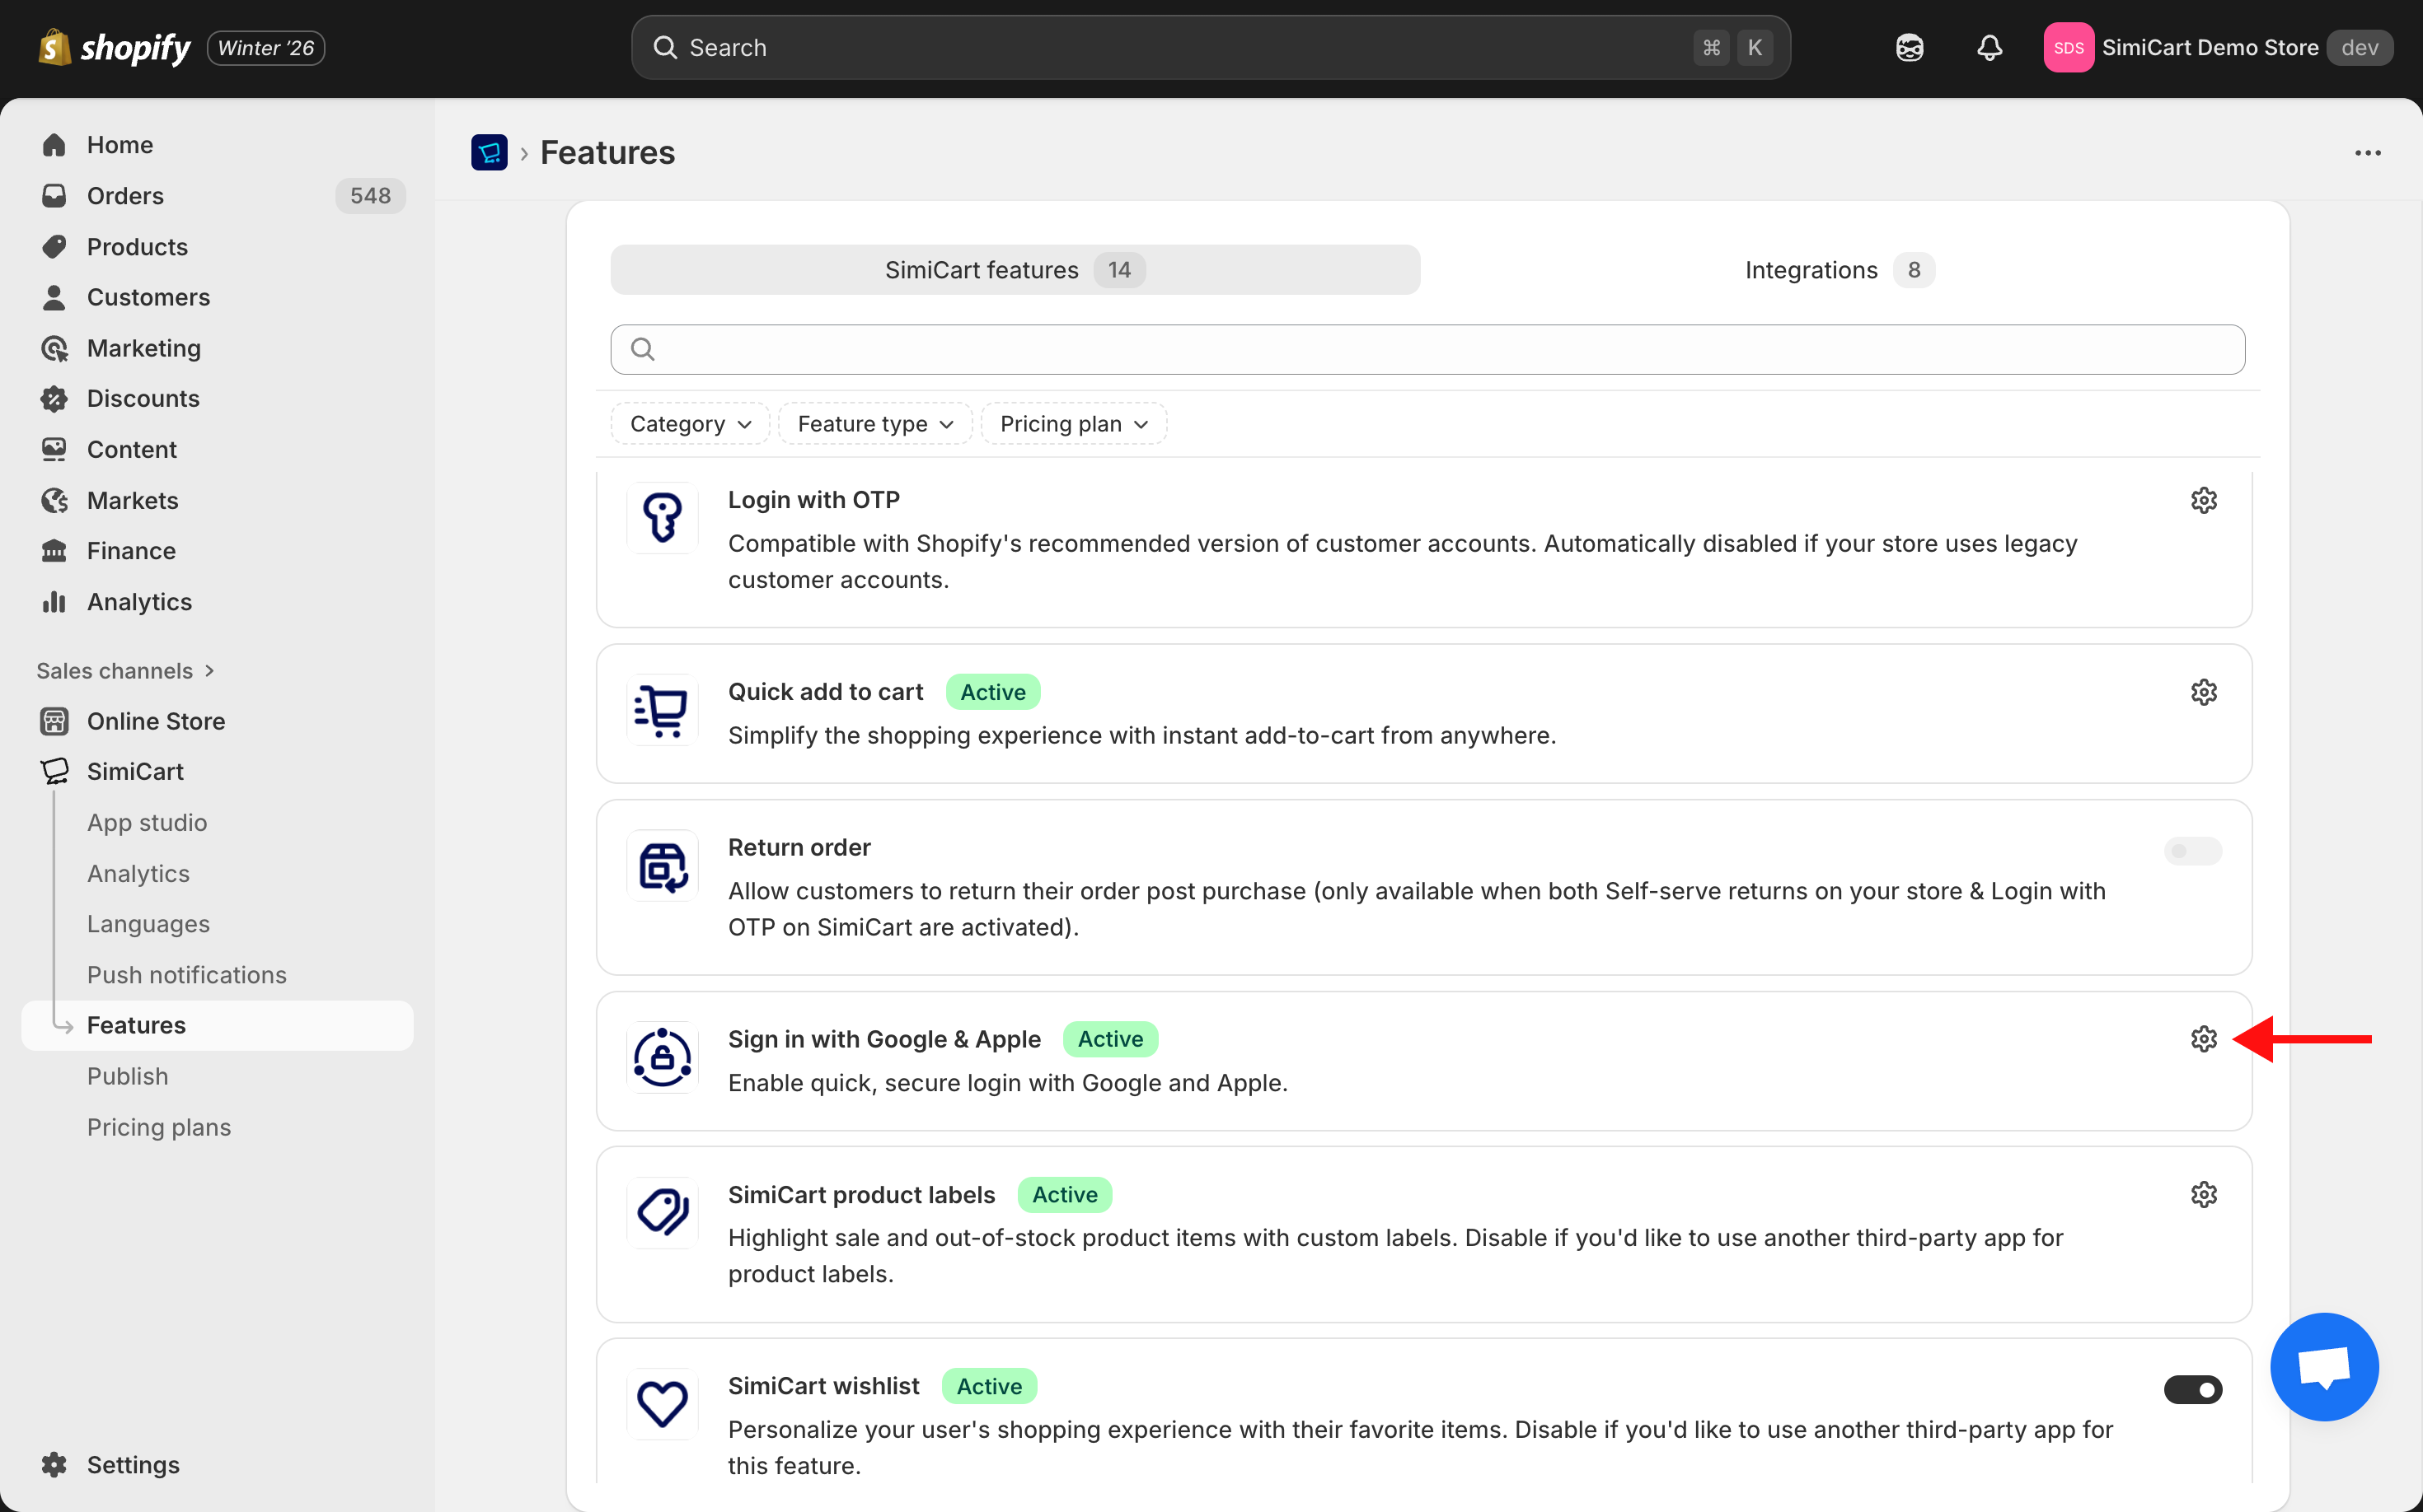Expand the Sales channels section
The height and width of the screenshot is (1512, 2423).
tap(125, 671)
